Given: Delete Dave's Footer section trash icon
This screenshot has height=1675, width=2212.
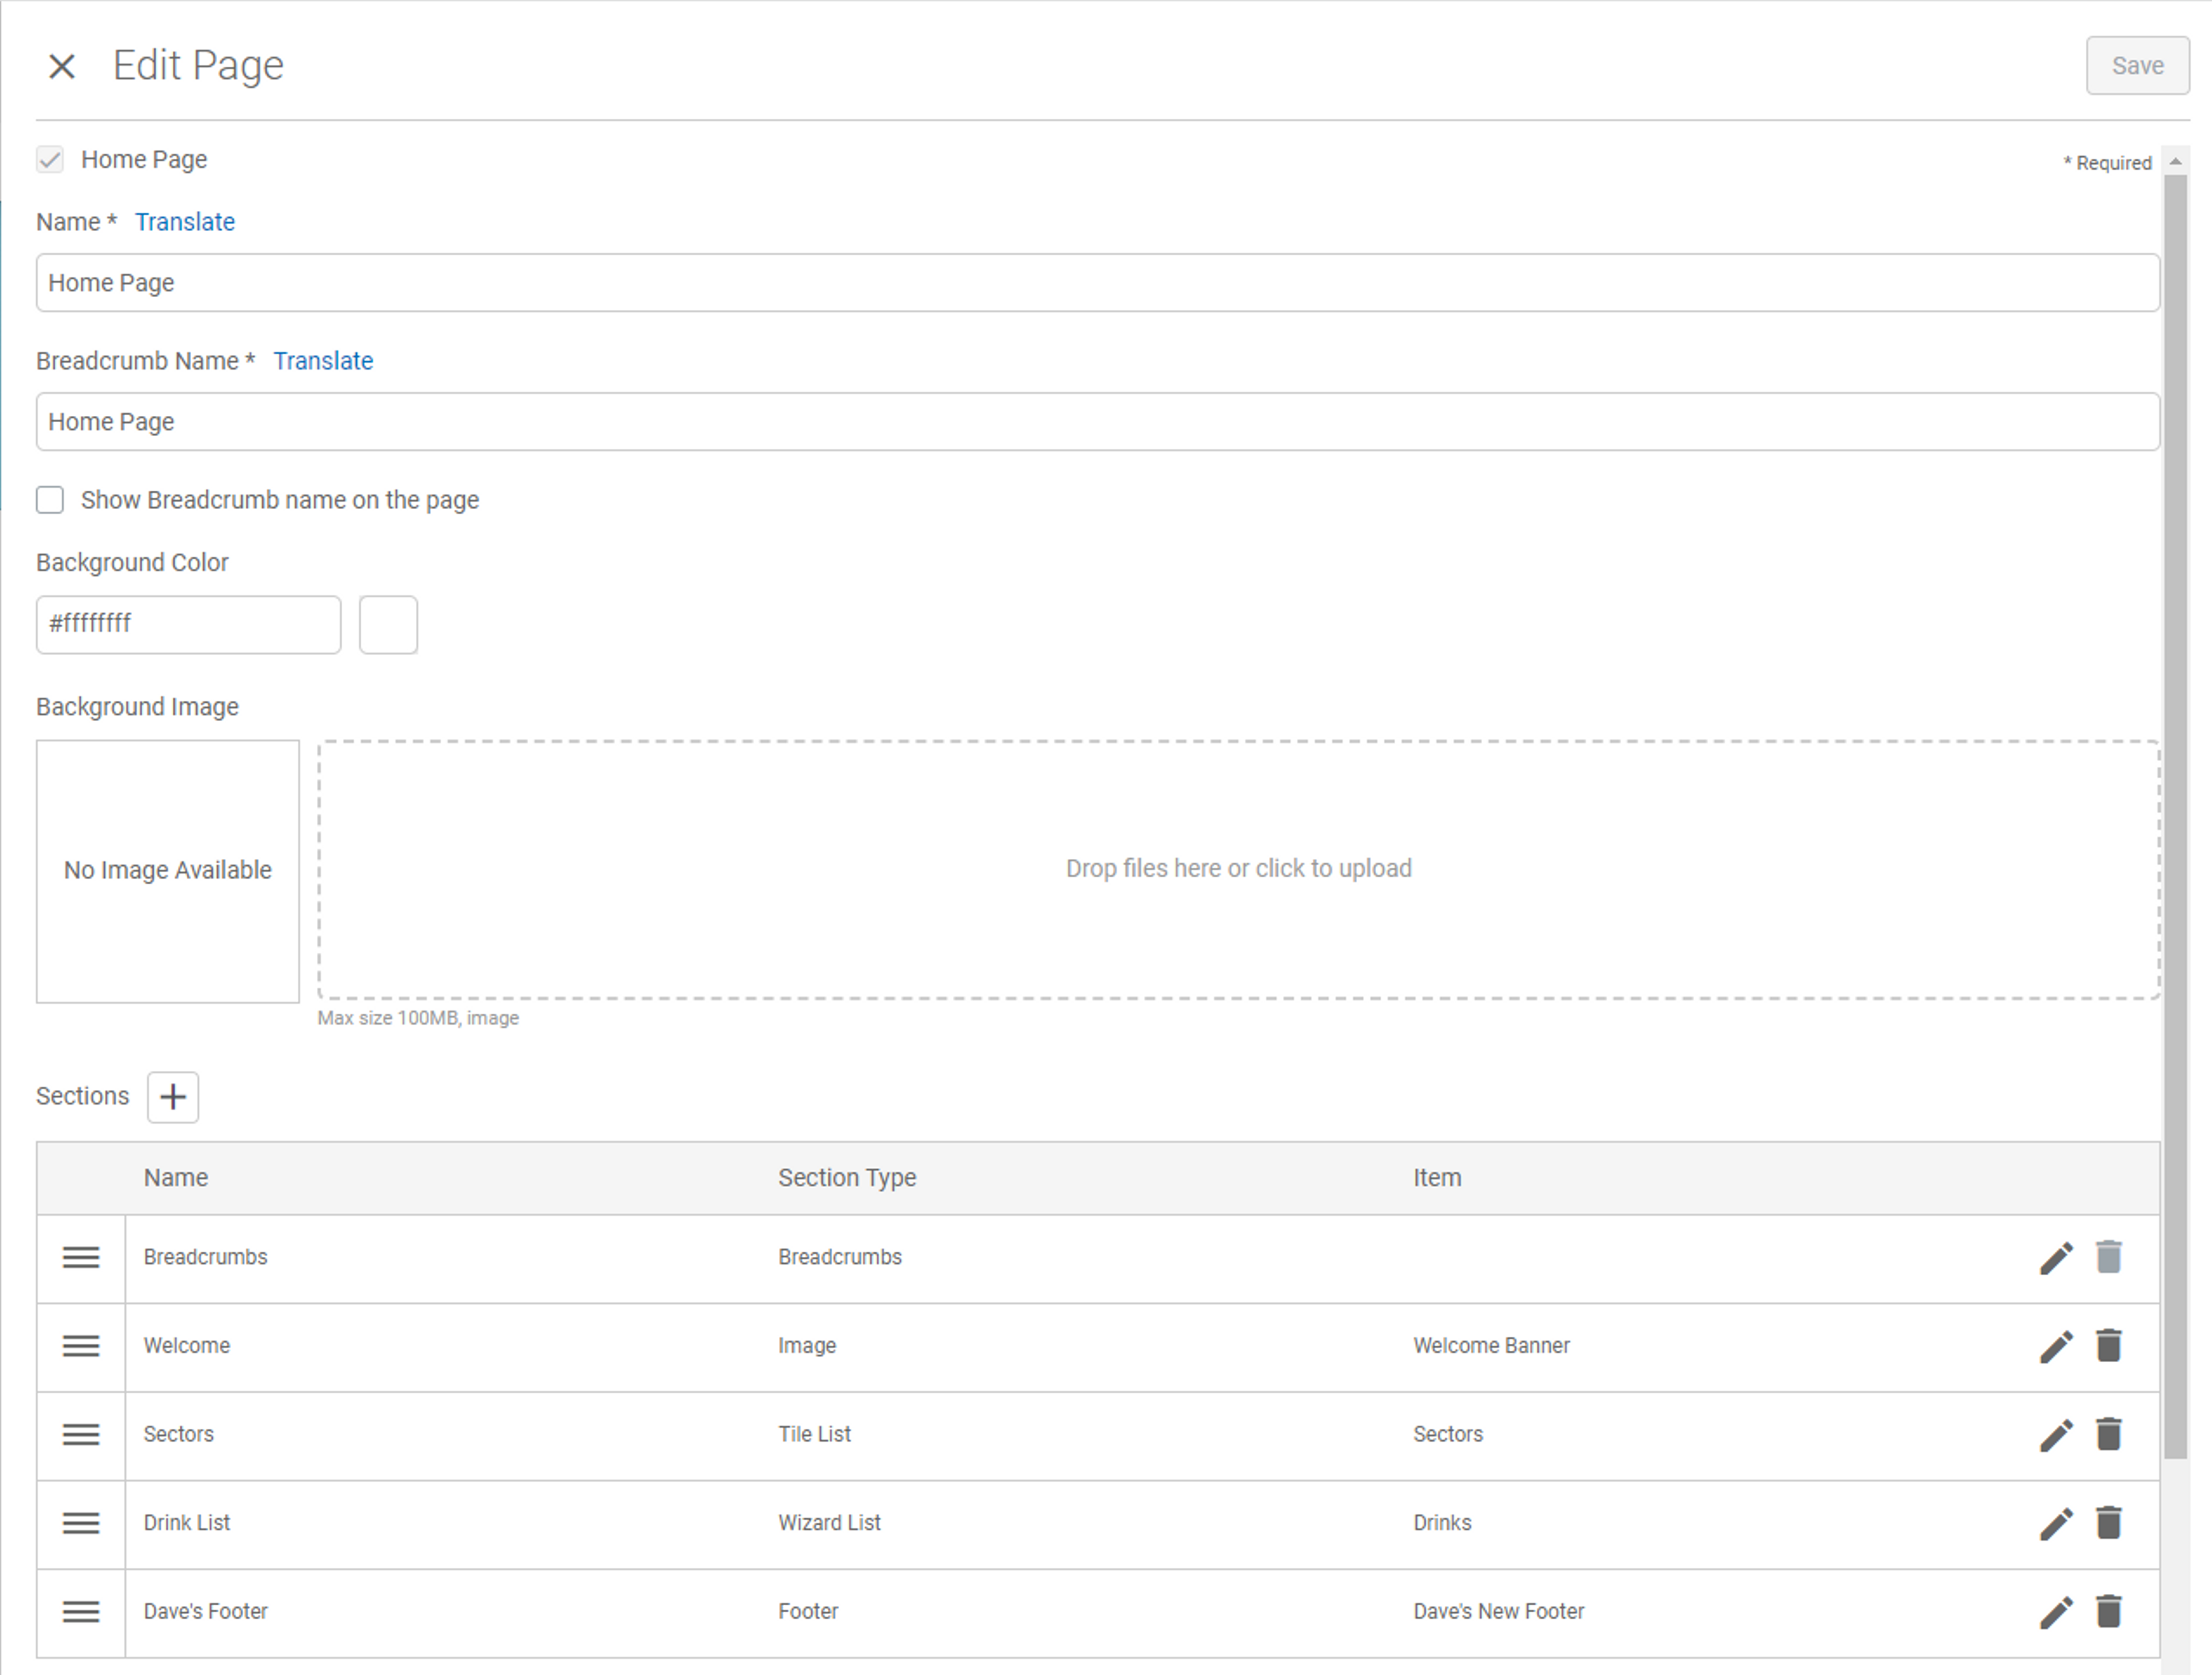Looking at the screenshot, I should coord(2109,1611).
